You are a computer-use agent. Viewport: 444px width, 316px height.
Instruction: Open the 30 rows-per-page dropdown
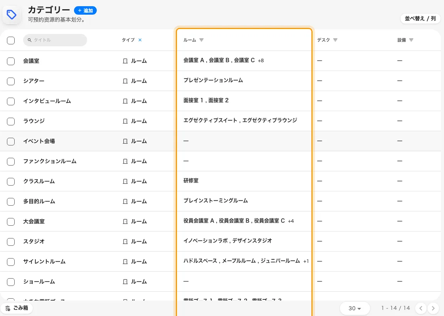pyautogui.click(x=355, y=308)
